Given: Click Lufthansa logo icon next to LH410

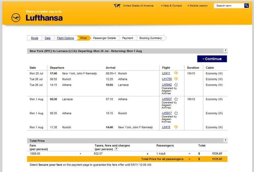Looking at the screenshot, I should (176, 127).
